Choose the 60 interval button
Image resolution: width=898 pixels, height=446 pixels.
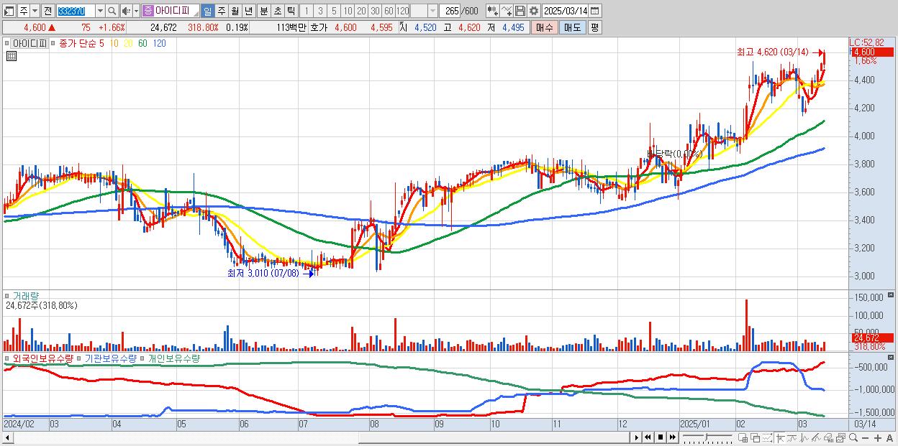coord(389,11)
